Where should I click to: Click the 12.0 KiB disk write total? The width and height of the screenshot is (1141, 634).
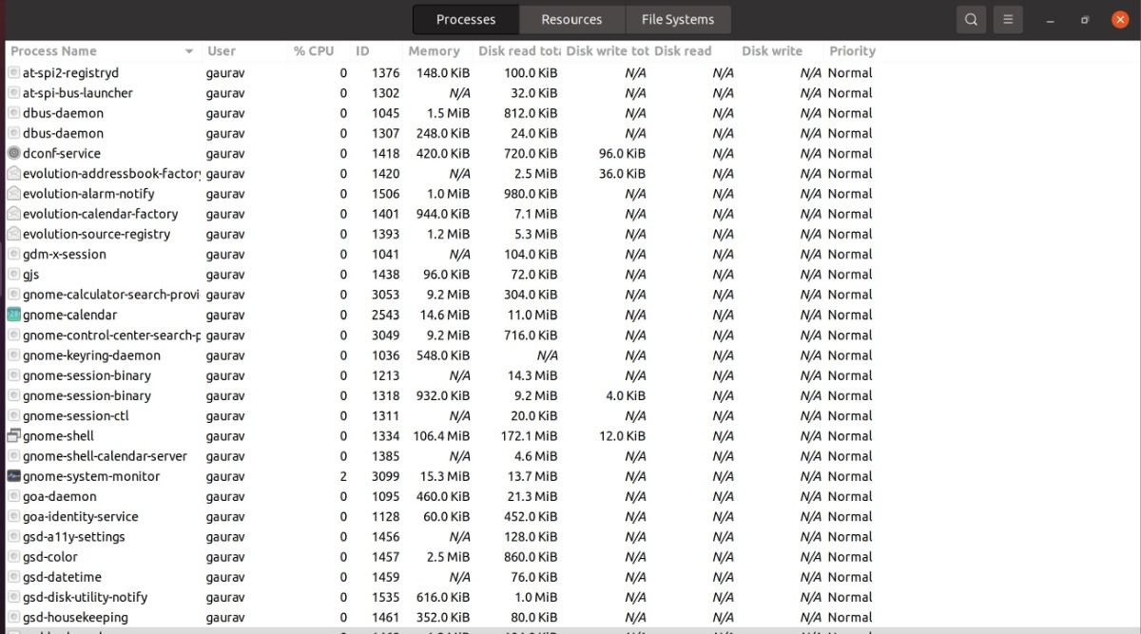tap(622, 436)
